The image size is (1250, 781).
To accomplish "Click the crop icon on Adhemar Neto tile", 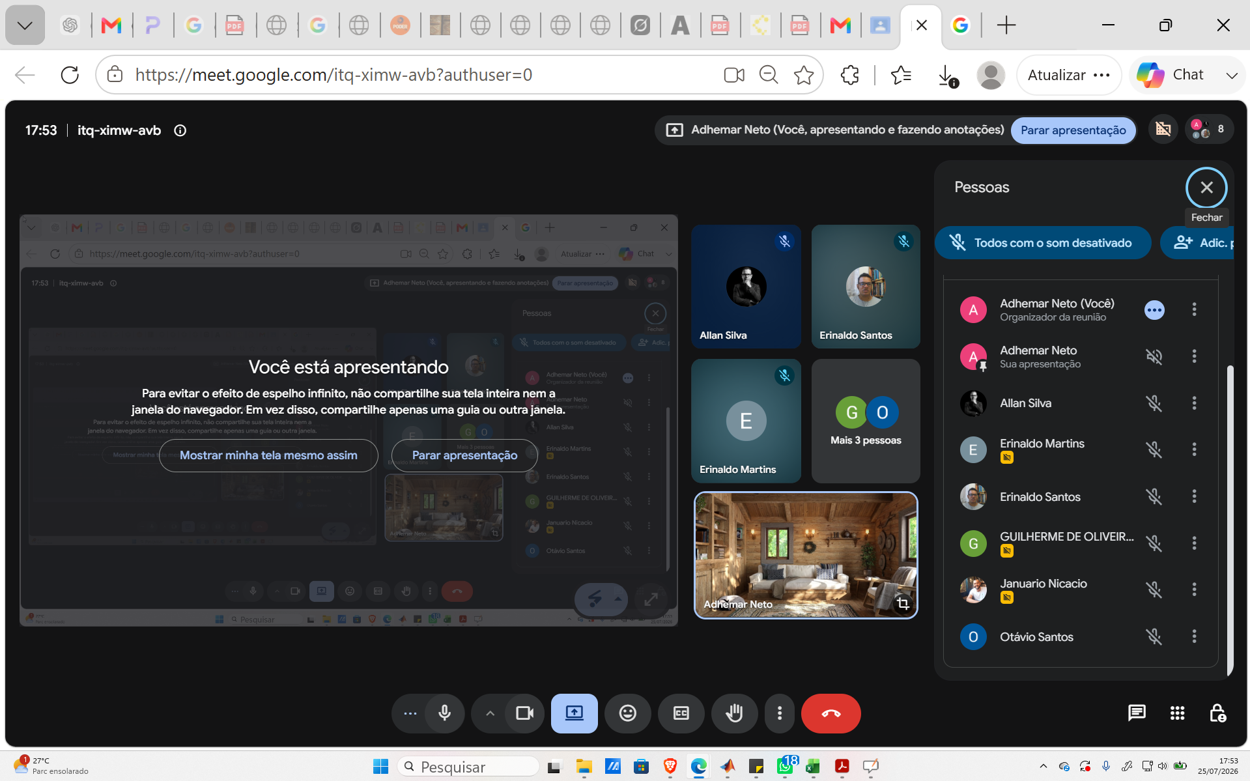I will pyautogui.click(x=903, y=603).
